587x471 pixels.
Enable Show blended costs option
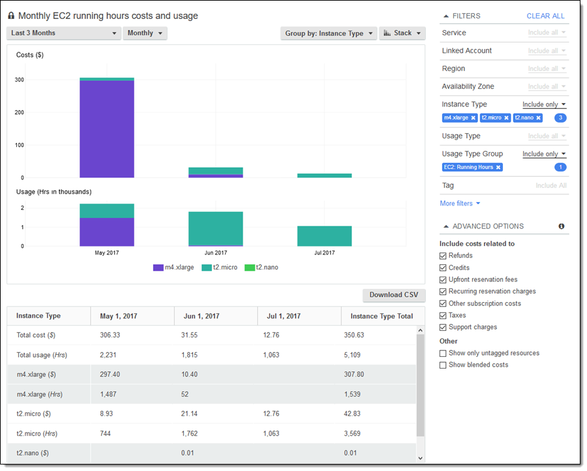tap(444, 365)
